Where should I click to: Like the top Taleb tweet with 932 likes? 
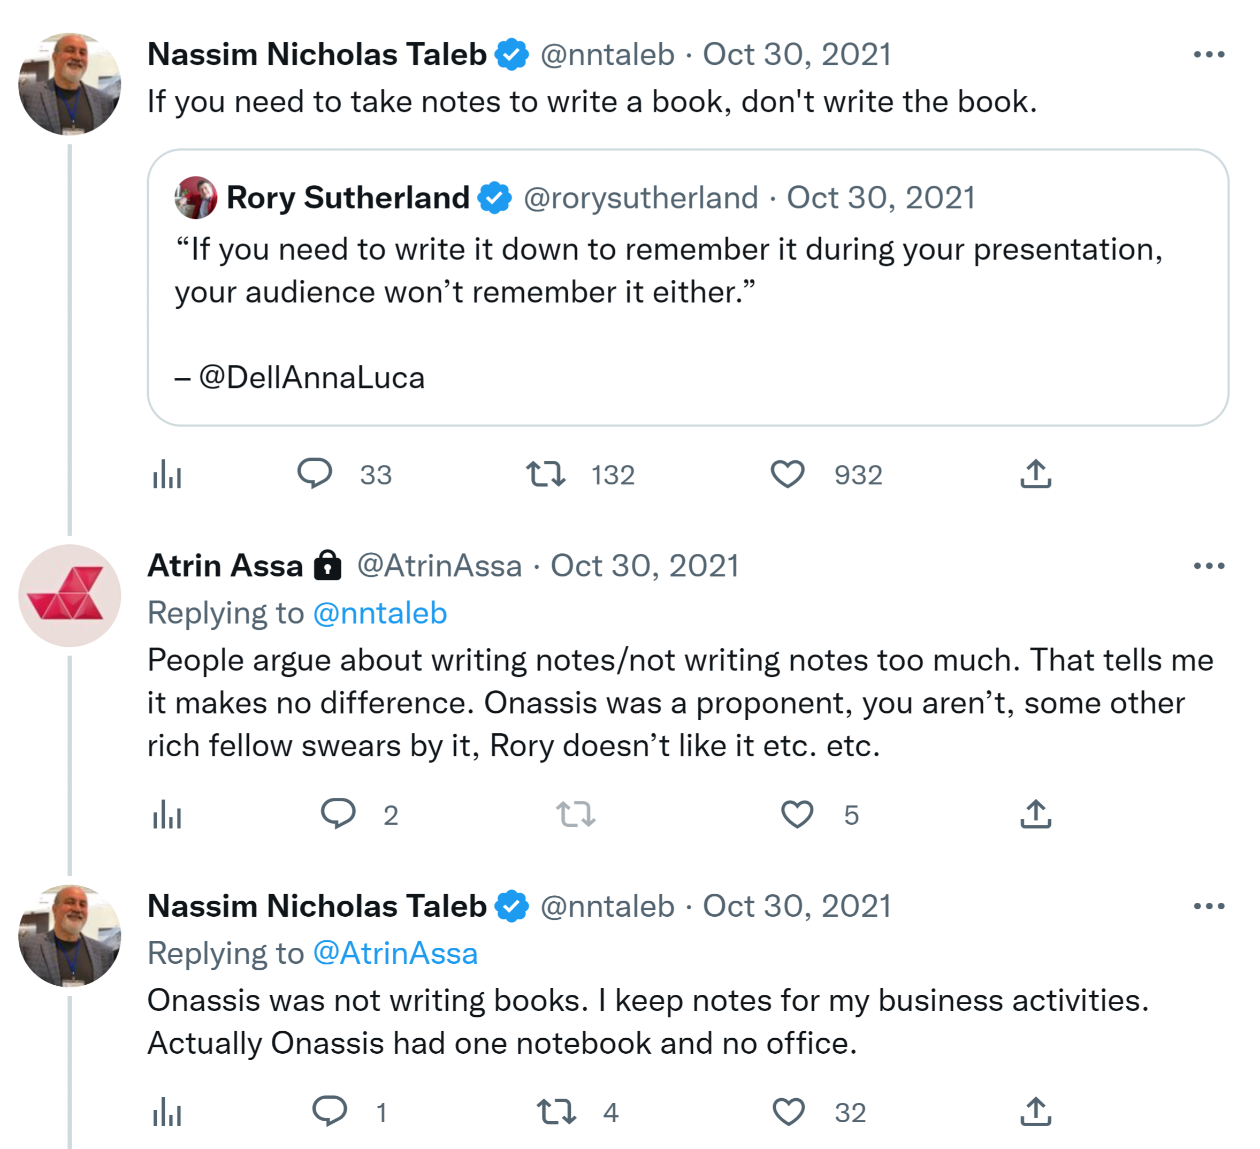point(787,475)
